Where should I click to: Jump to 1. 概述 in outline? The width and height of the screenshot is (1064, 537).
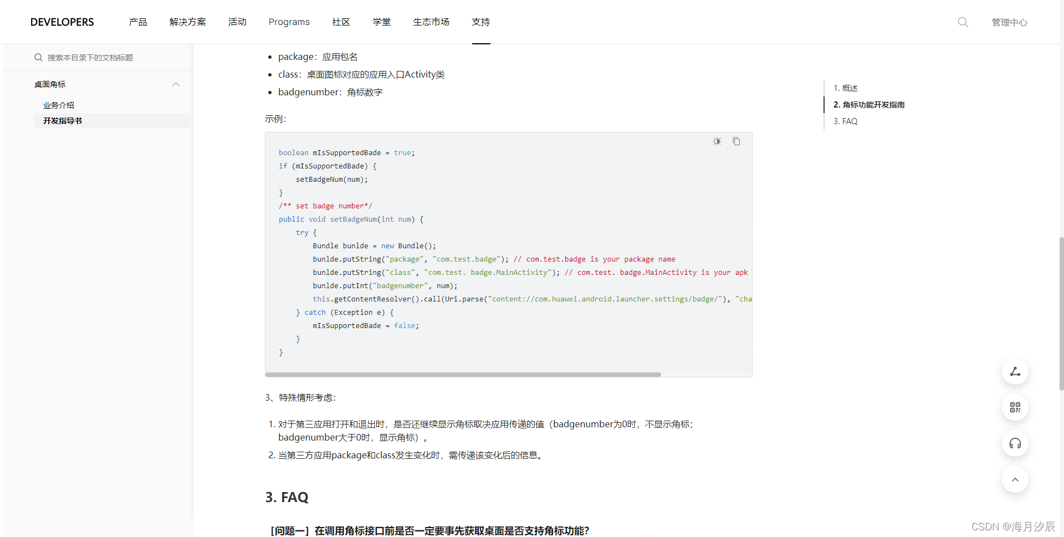(846, 88)
